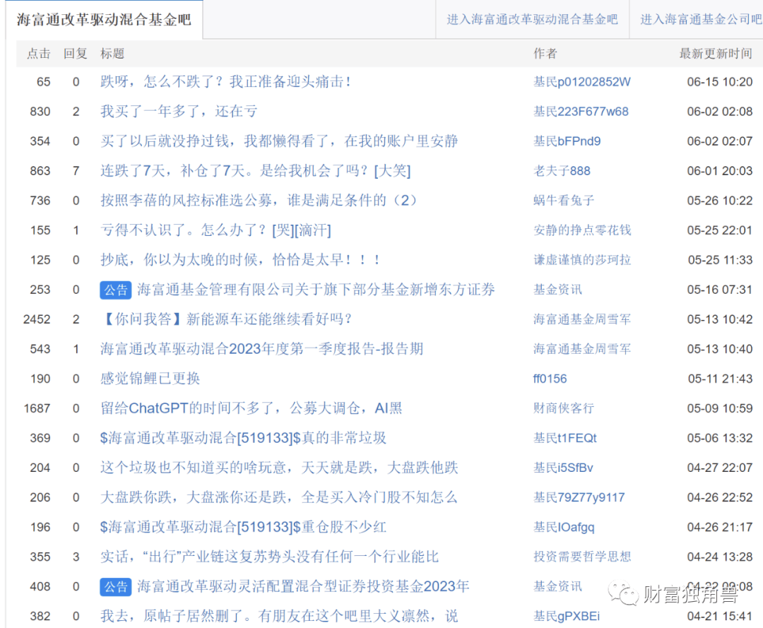
Task: Click the view count 863
Action: [40, 171]
